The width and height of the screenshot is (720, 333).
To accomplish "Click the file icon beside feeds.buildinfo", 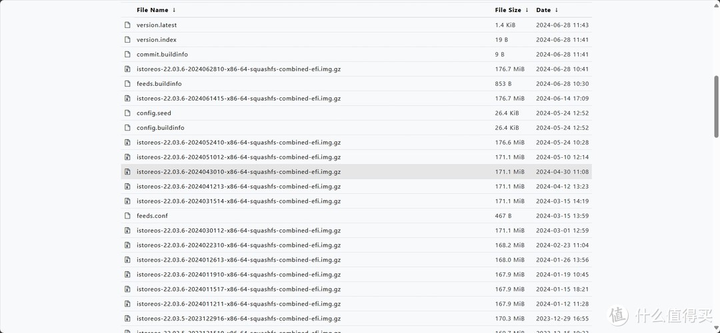I will [127, 83].
